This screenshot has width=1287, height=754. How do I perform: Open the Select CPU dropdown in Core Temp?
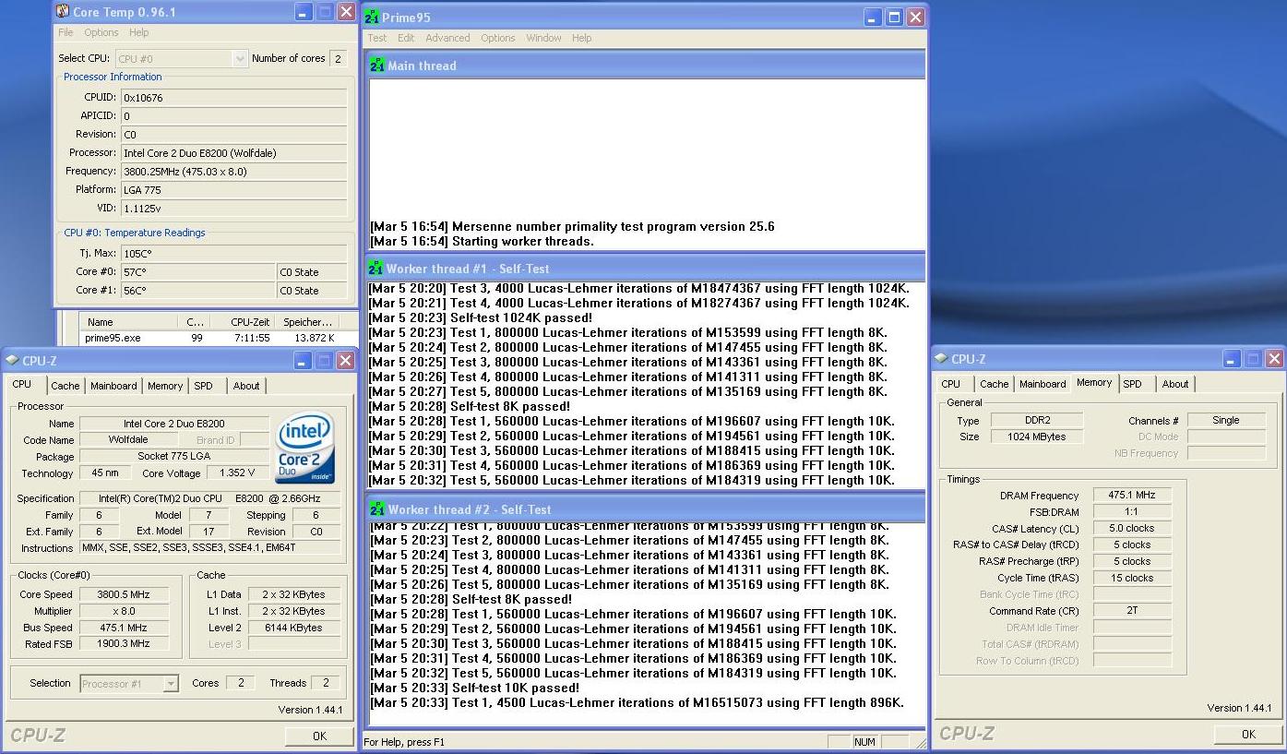click(240, 58)
